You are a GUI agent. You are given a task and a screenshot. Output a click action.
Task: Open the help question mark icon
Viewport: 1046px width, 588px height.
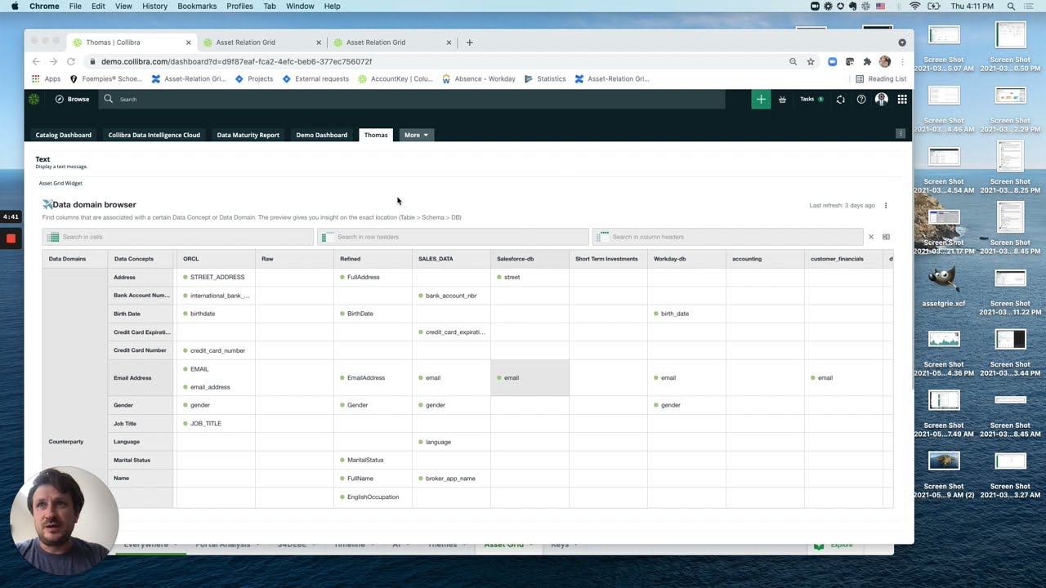pyautogui.click(x=861, y=99)
